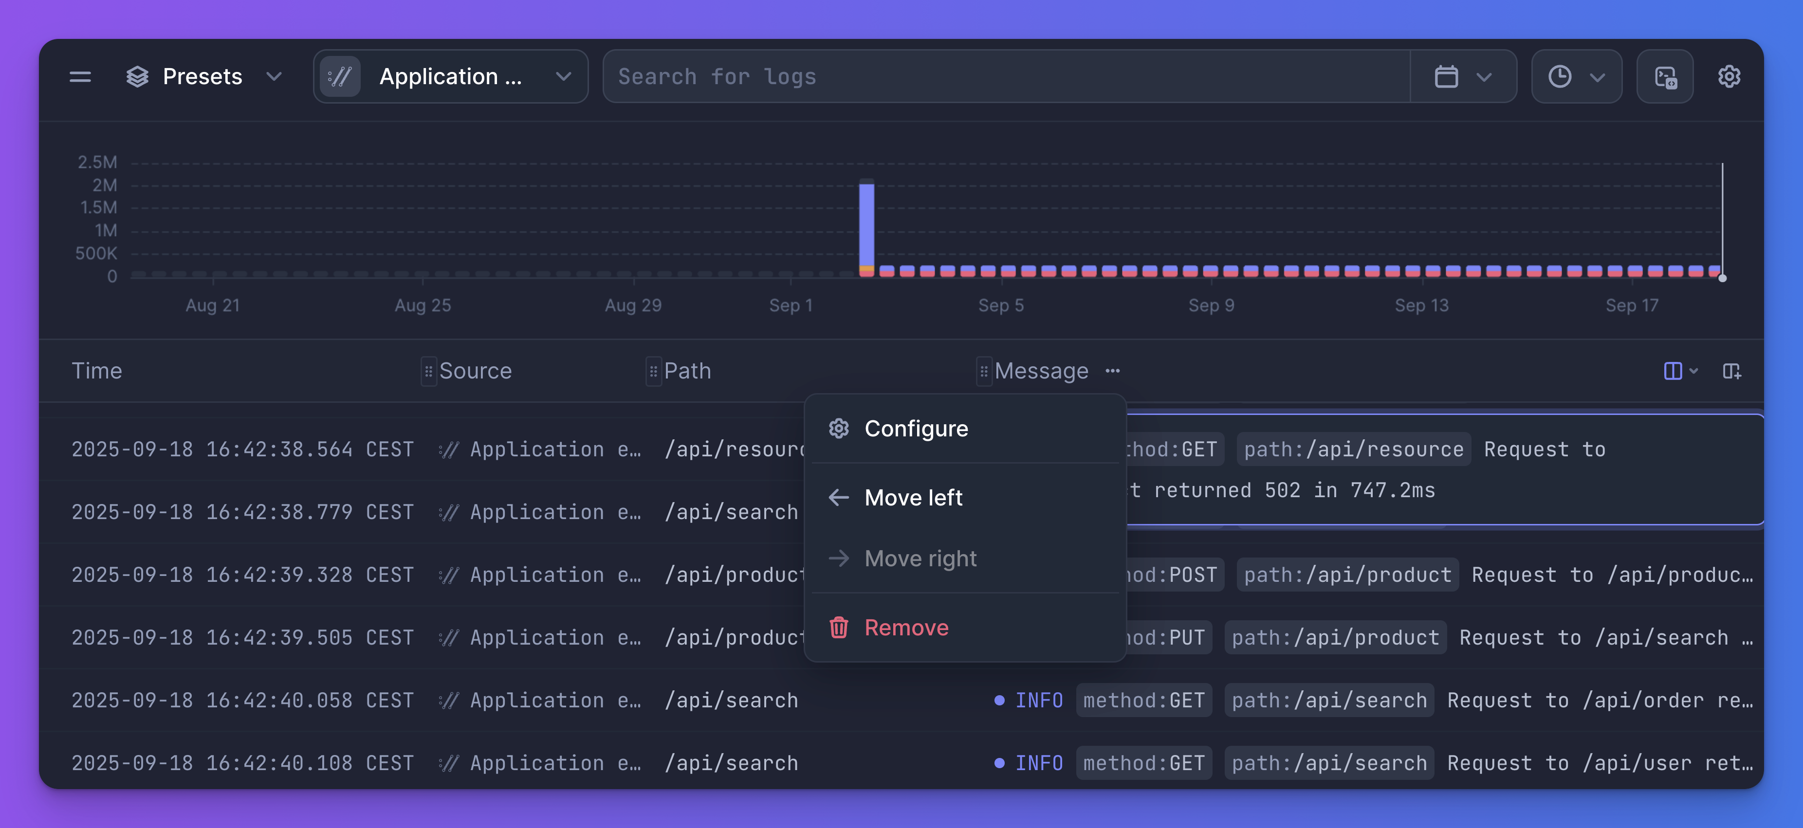Click the clock time-range icon
1803x828 pixels.
(1560, 77)
